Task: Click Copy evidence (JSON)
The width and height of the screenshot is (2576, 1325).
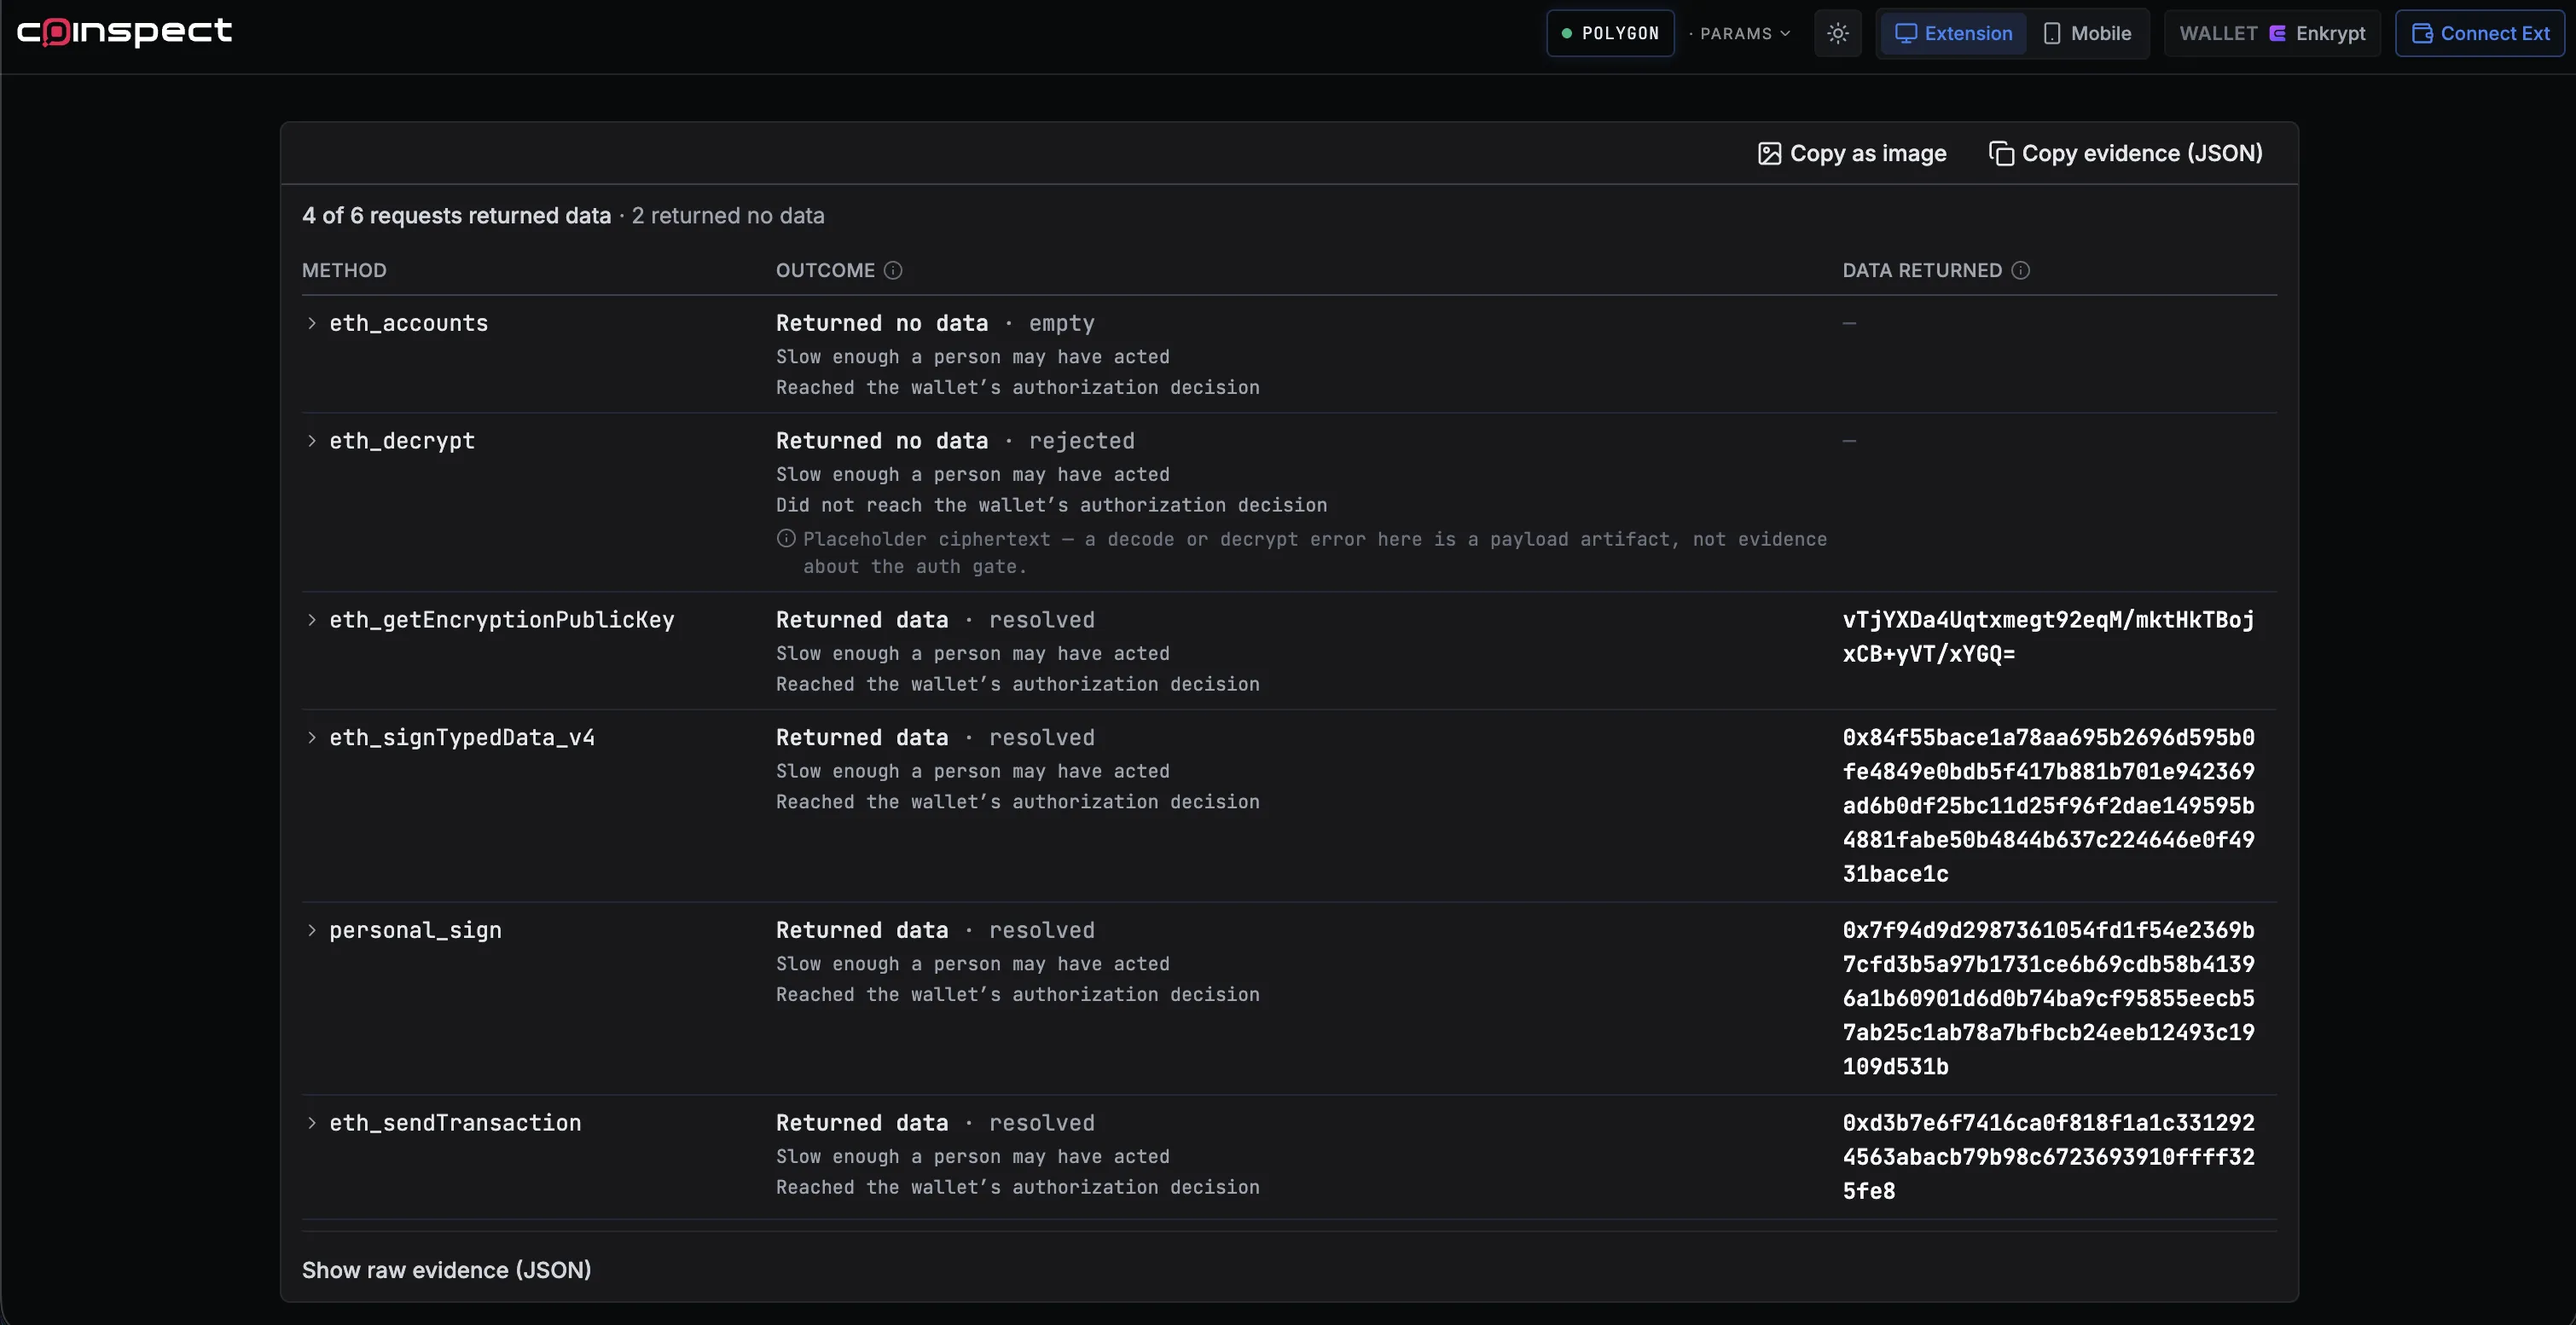Action: click(x=2125, y=153)
